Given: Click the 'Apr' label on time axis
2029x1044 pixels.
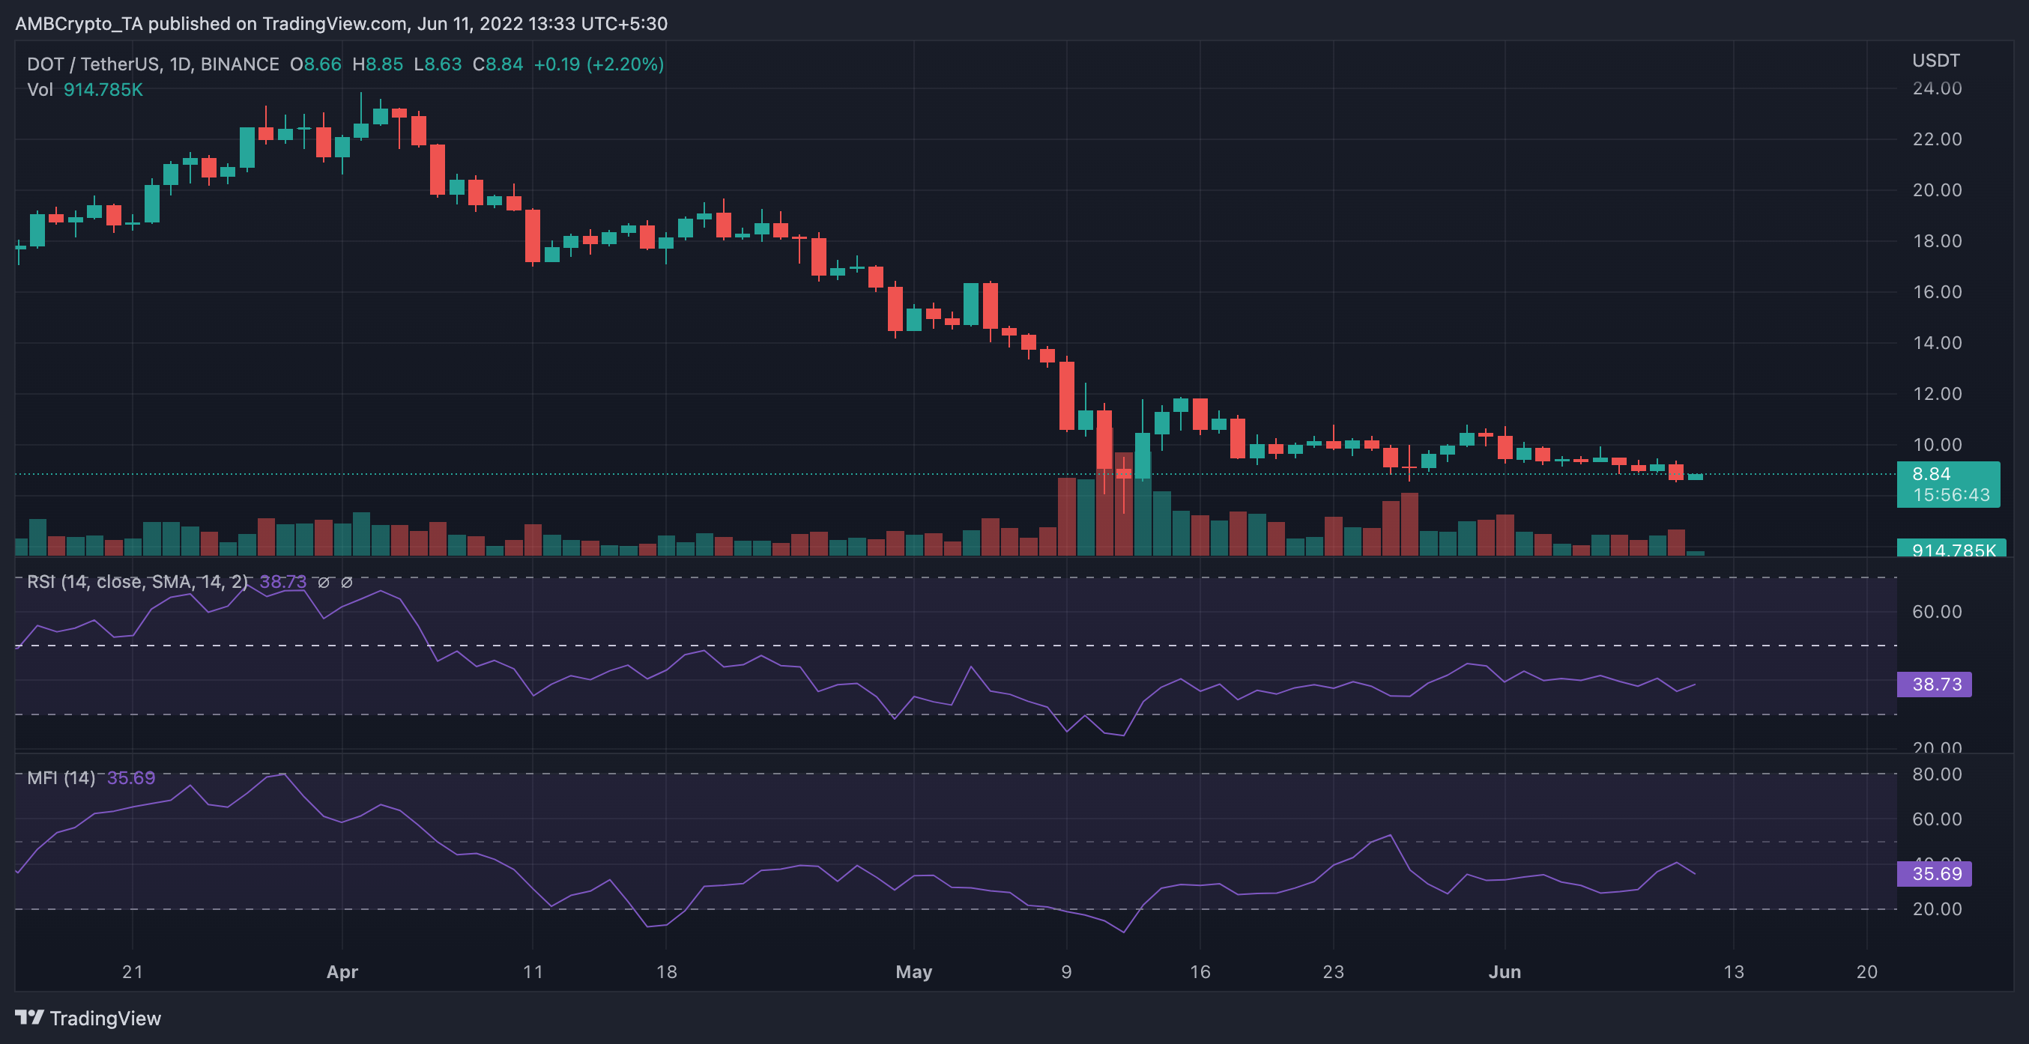Looking at the screenshot, I should [x=342, y=971].
